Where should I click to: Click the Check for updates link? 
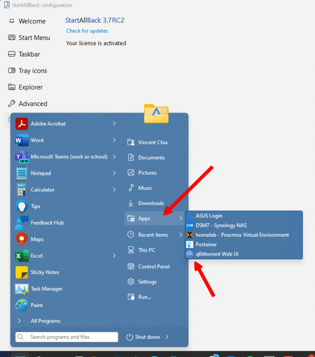pyautogui.click(x=87, y=31)
